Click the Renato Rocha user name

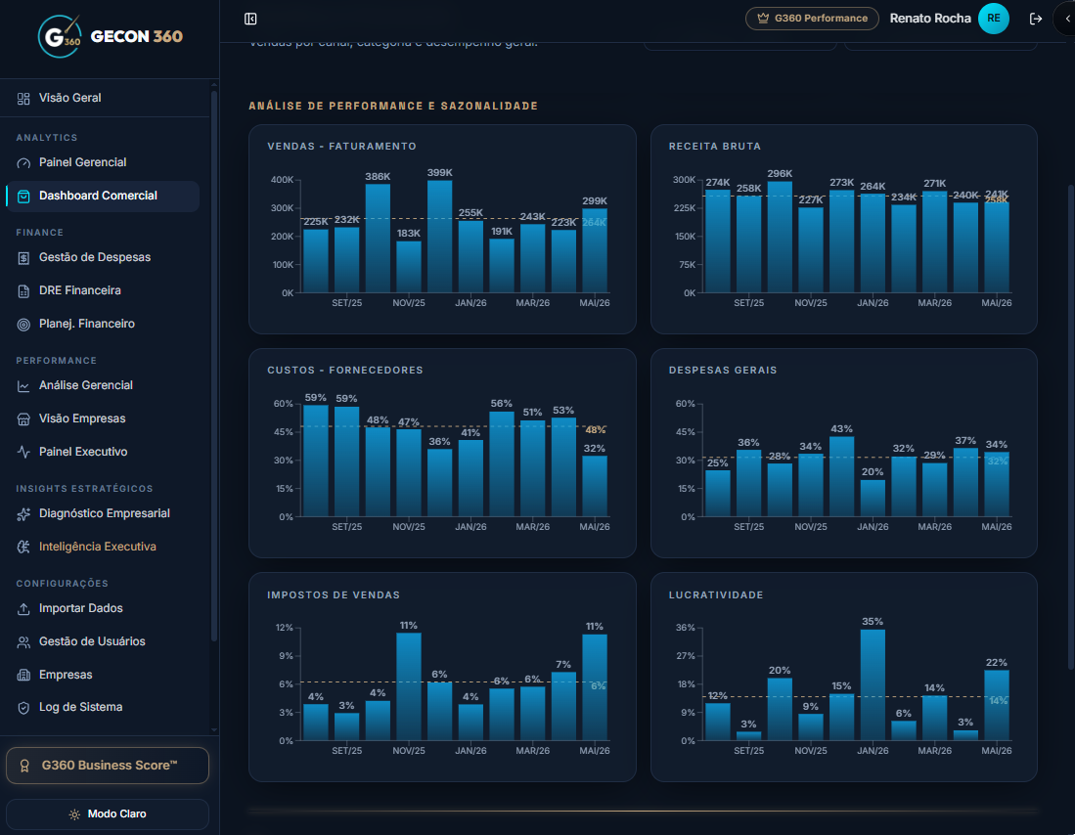pos(929,19)
